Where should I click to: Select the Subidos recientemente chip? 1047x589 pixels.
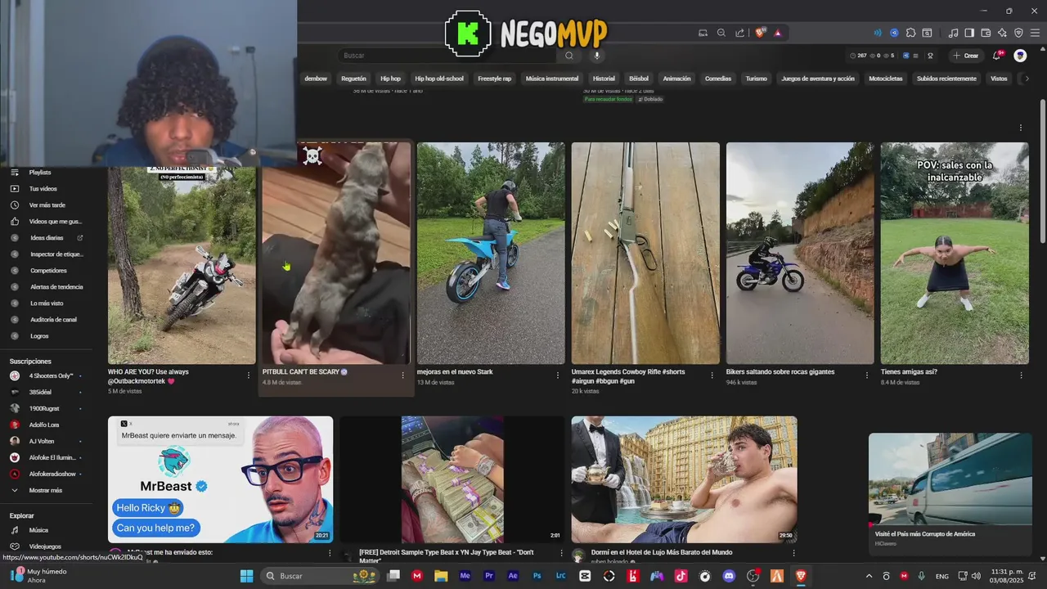pos(946,79)
